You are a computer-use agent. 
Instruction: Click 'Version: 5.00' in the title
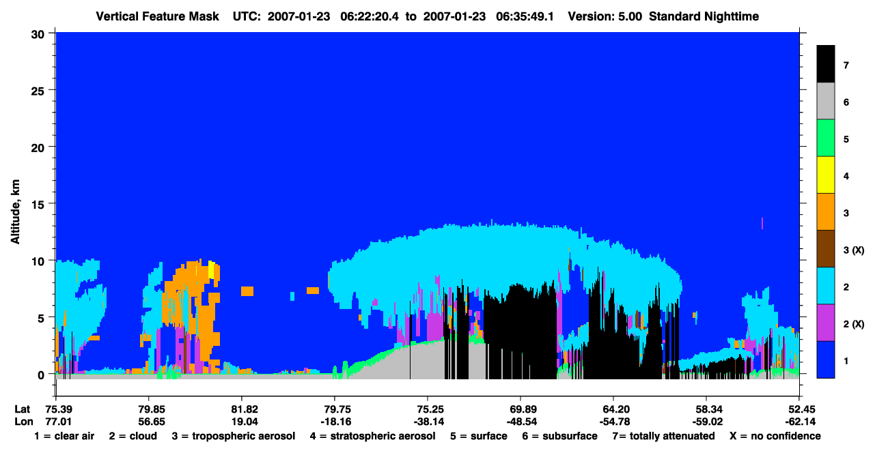605,16
